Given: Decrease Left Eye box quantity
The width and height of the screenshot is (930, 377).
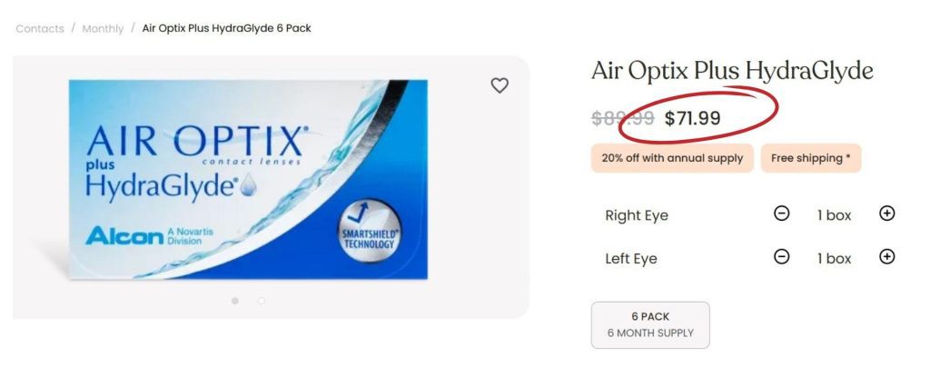Looking at the screenshot, I should [781, 257].
